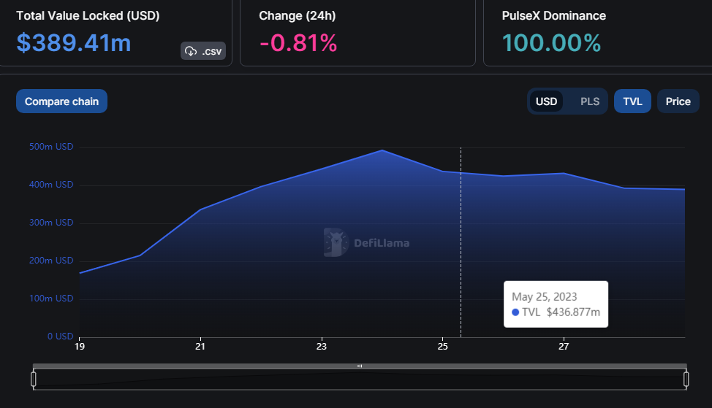Click the 300m USD axis label
This screenshot has width=712, height=408.
coord(51,223)
